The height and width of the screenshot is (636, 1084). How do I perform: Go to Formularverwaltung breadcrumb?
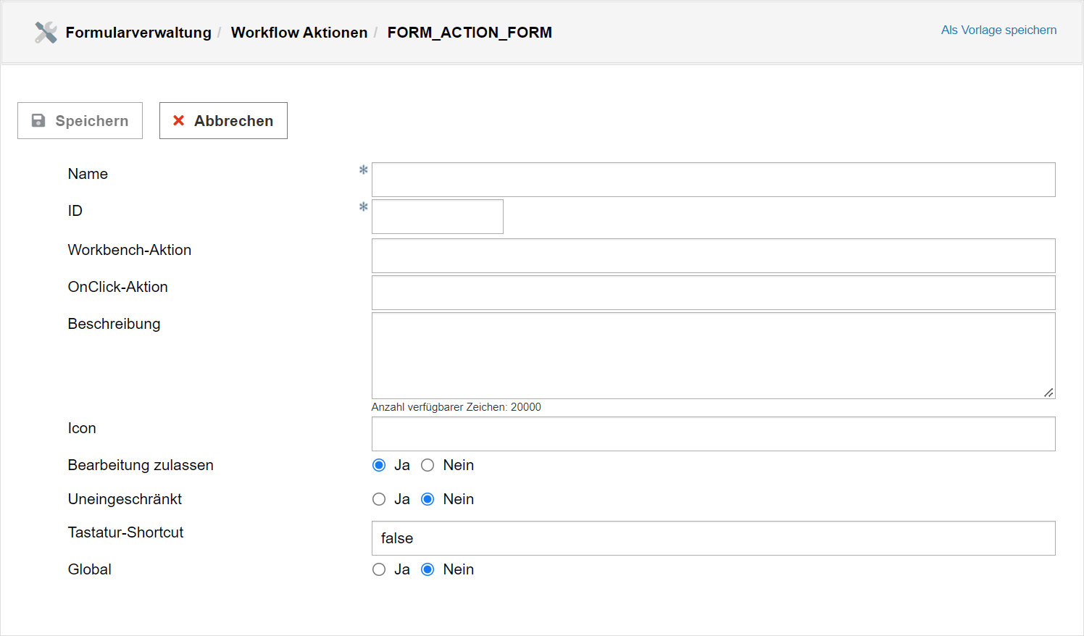click(x=138, y=33)
